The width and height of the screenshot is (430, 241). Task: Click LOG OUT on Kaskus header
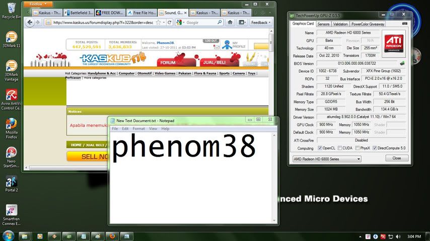211,41
